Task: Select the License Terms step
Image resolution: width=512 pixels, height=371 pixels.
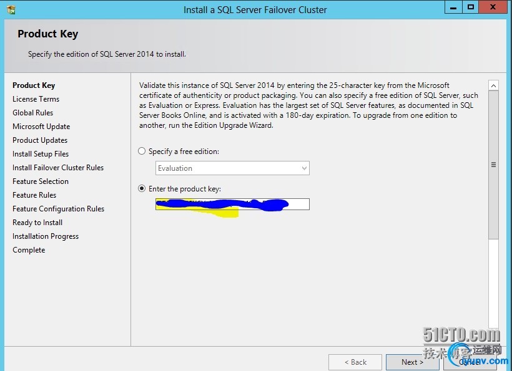Action: pos(36,99)
